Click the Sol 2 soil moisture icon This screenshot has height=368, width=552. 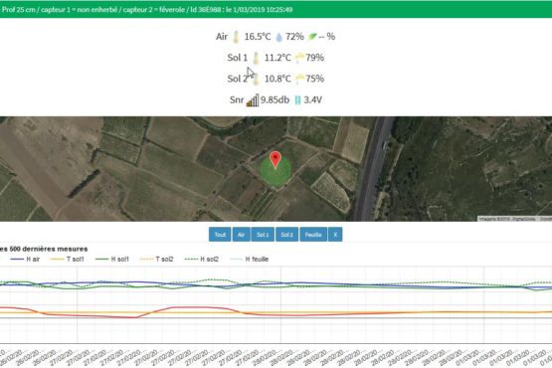(299, 79)
